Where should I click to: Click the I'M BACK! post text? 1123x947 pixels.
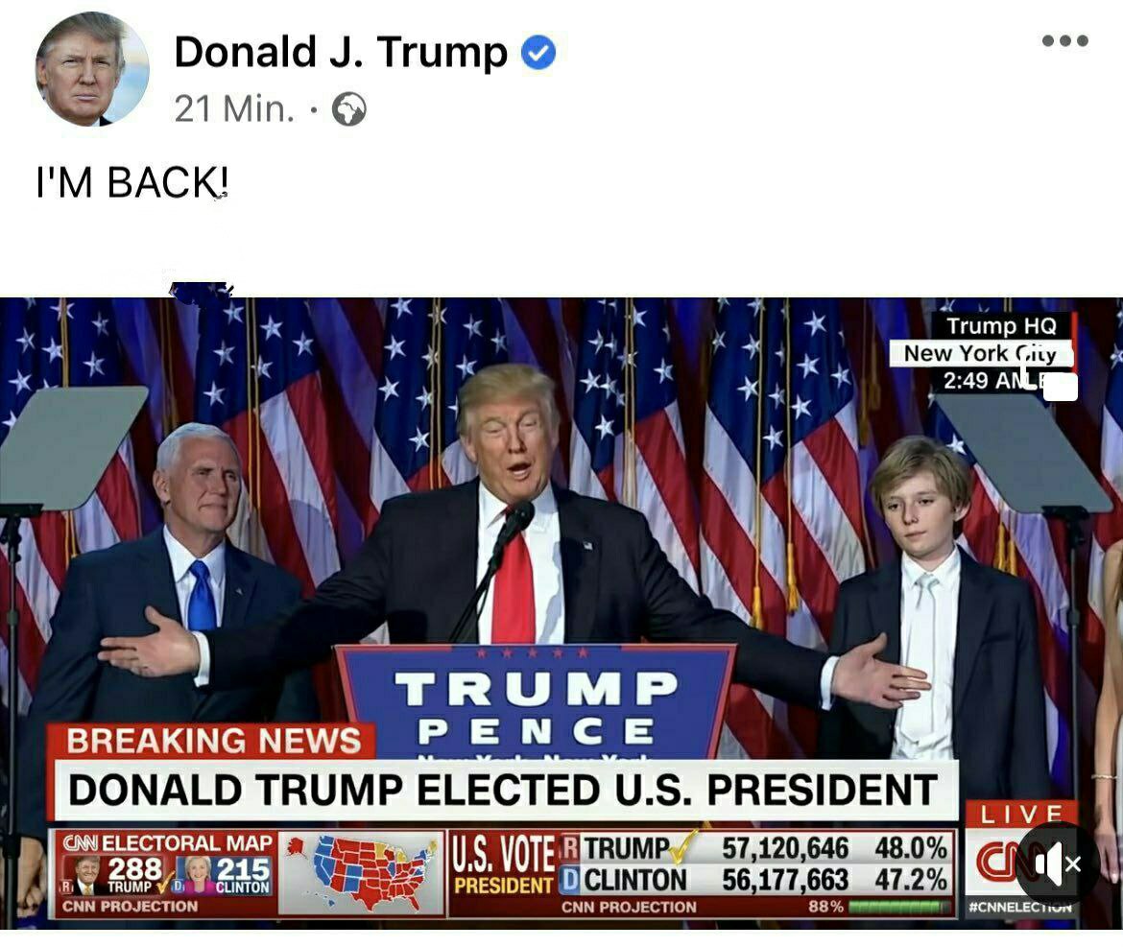[x=132, y=181]
